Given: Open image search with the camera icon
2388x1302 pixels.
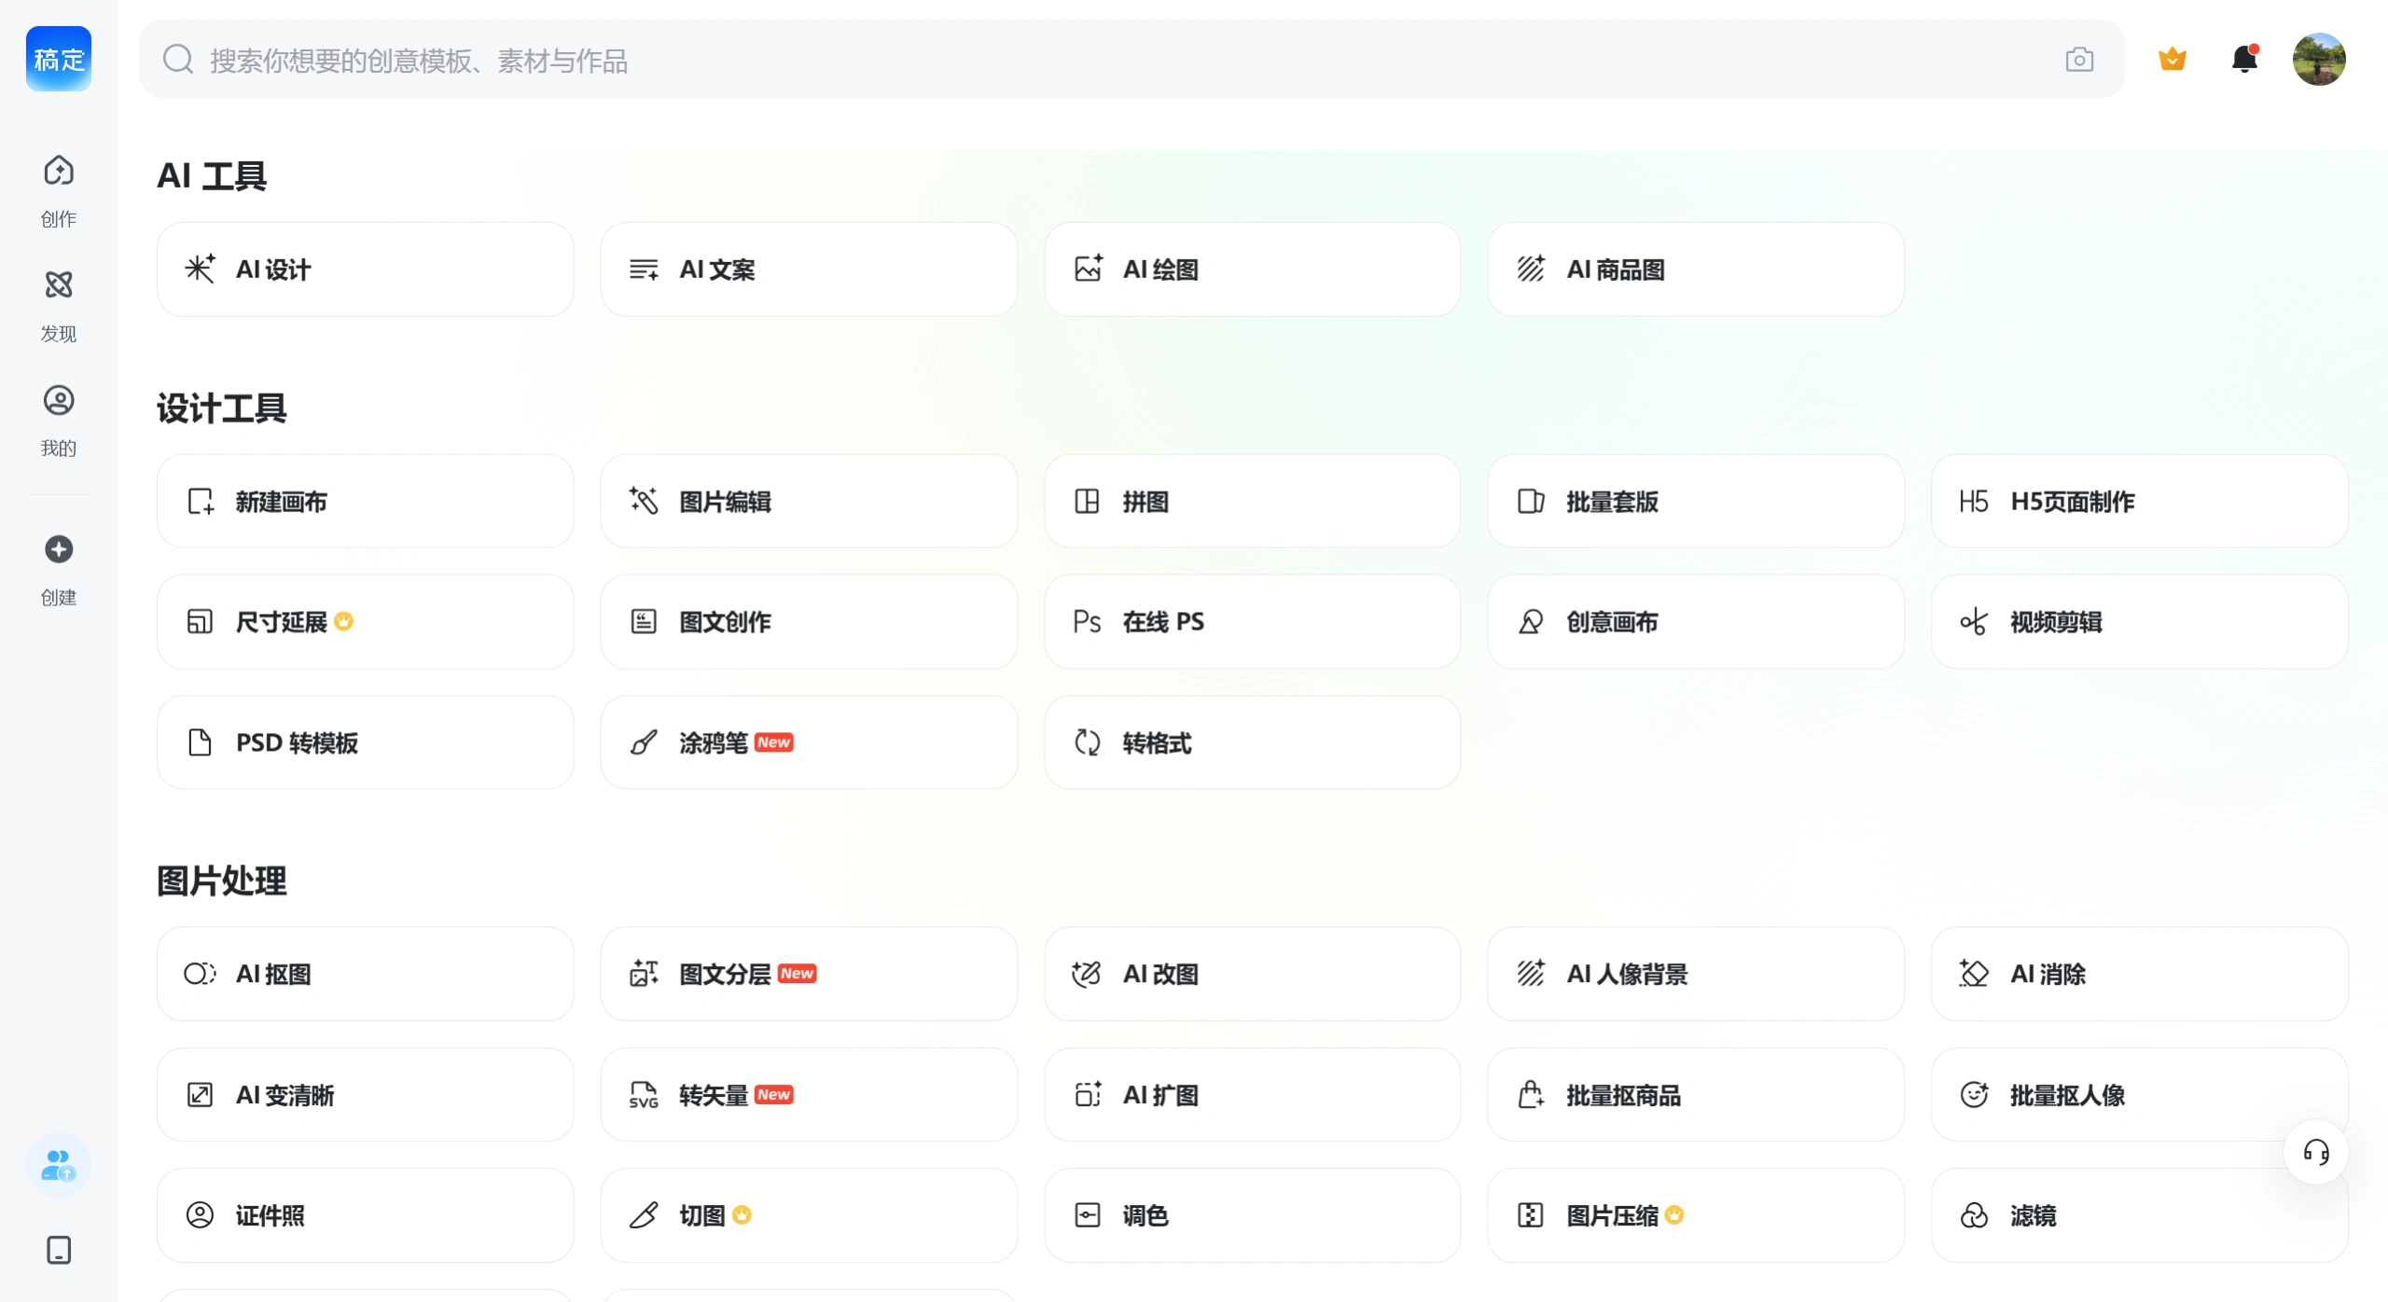Looking at the screenshot, I should click(2079, 59).
